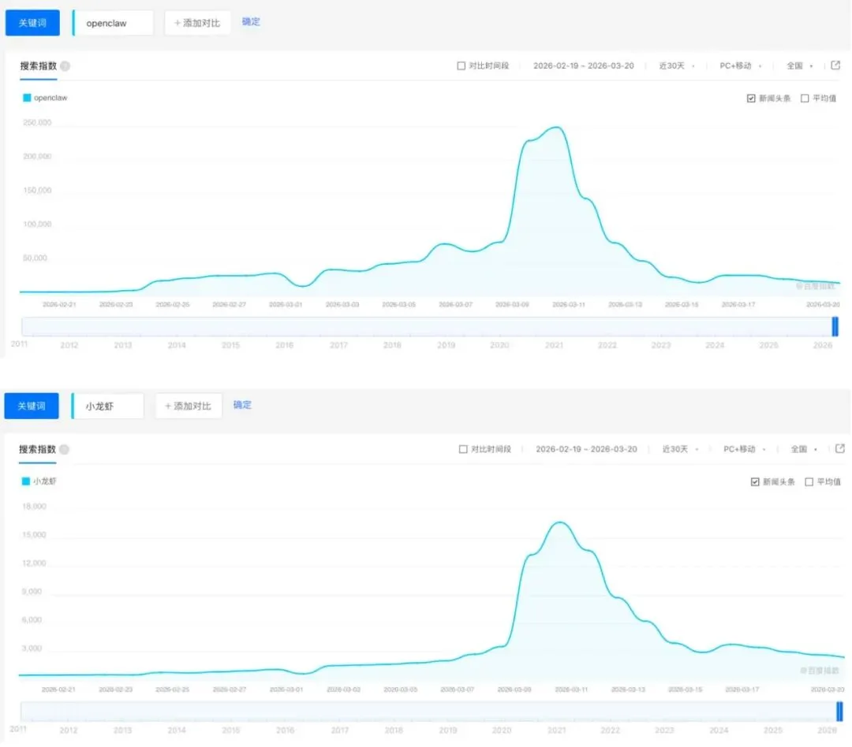The height and width of the screenshot is (747, 852).
Task: Click help icon beside 小龙虾 搜索指数 tab
Action: tap(64, 449)
